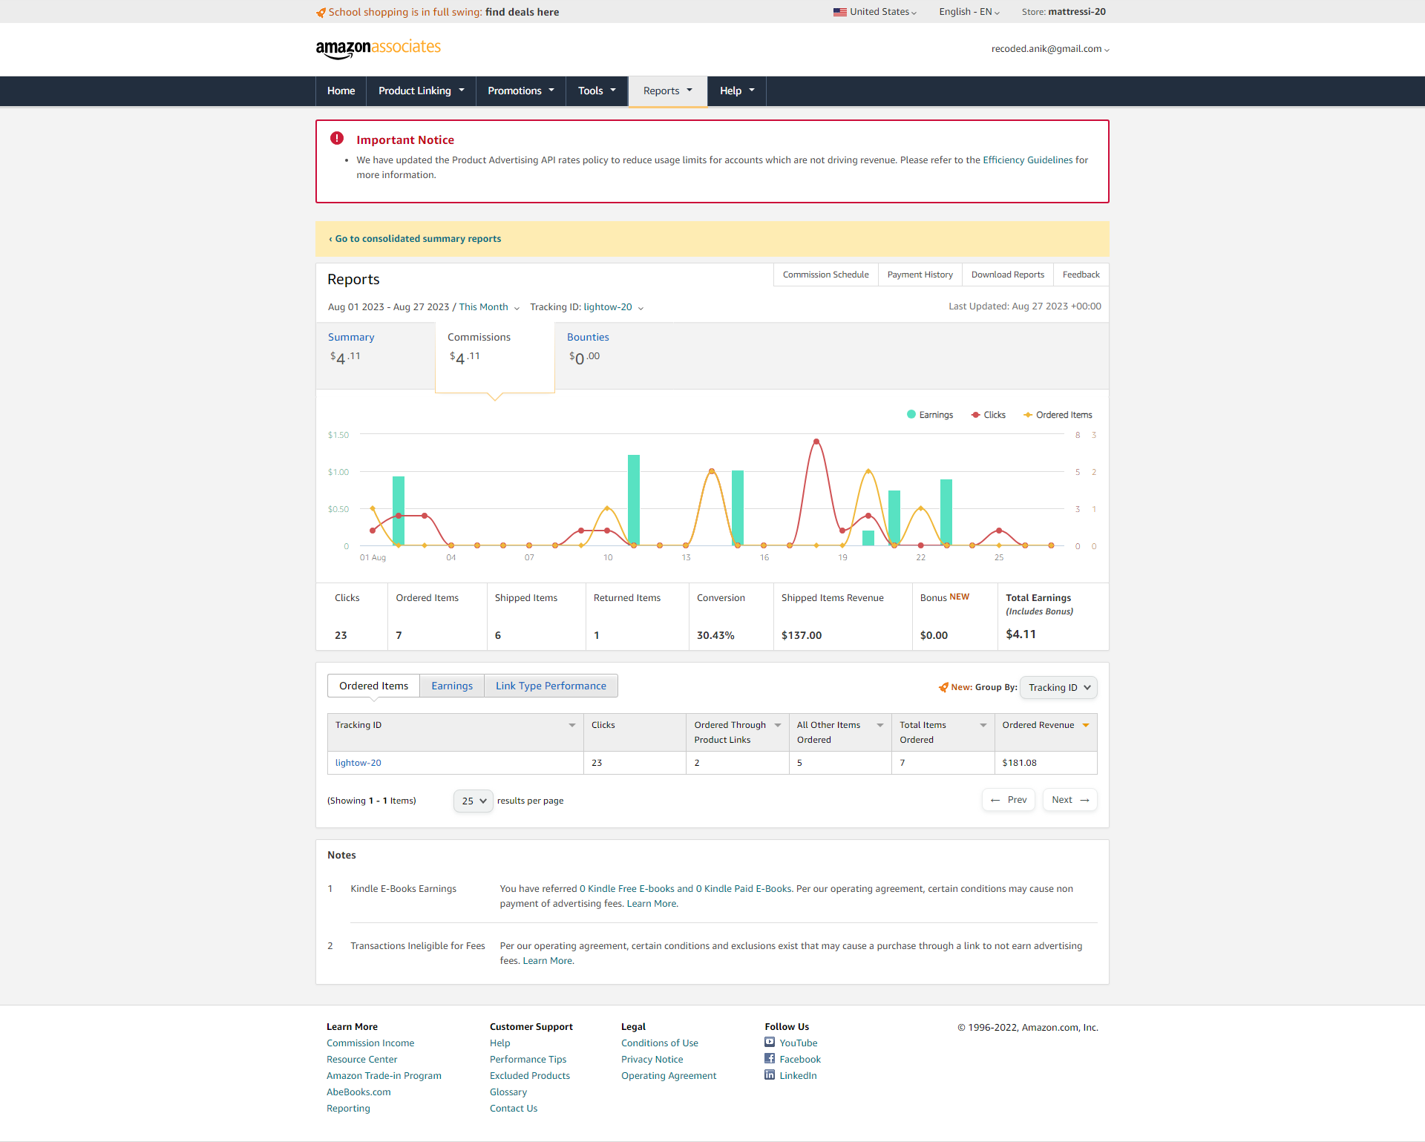Open the Product Linking menu
The width and height of the screenshot is (1425, 1142).
(x=421, y=91)
